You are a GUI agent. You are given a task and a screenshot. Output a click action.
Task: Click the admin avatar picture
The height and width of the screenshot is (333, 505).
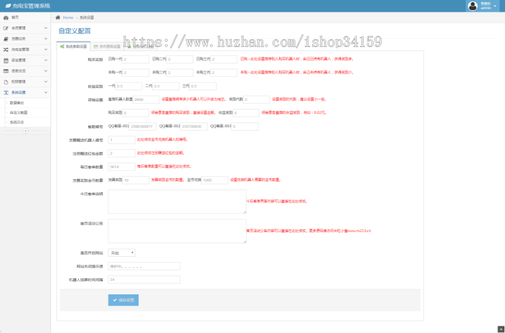point(472,6)
